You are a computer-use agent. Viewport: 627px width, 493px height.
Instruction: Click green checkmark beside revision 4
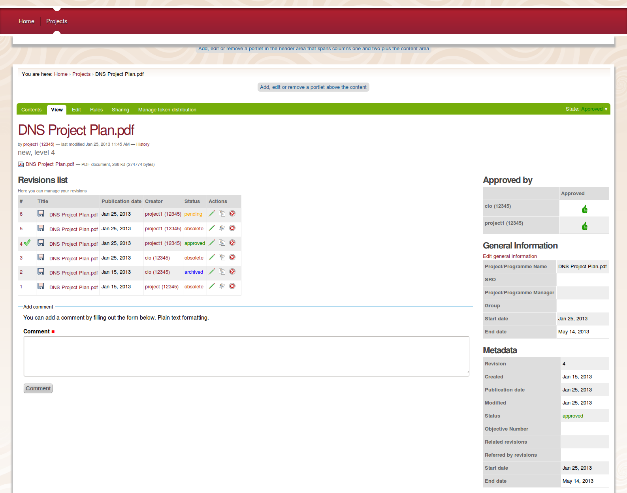pyautogui.click(x=27, y=243)
